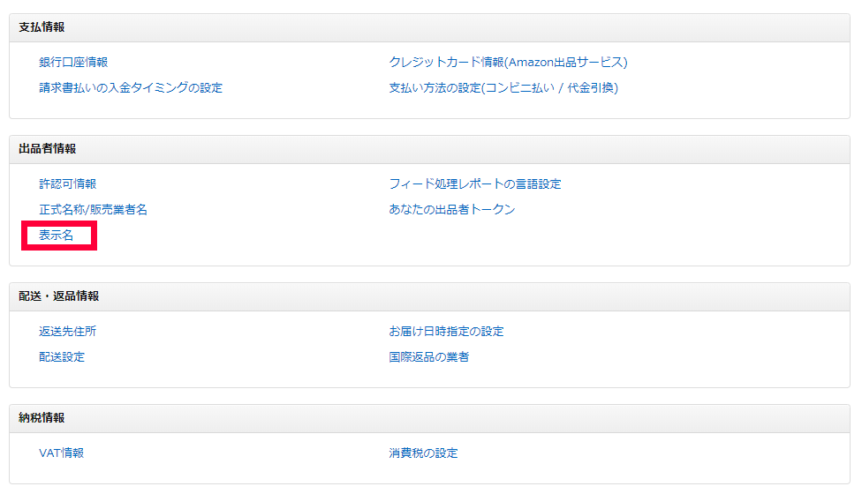Open the 返送先住所 link
Image resolution: width=862 pixels, height=494 pixels.
[x=67, y=331]
